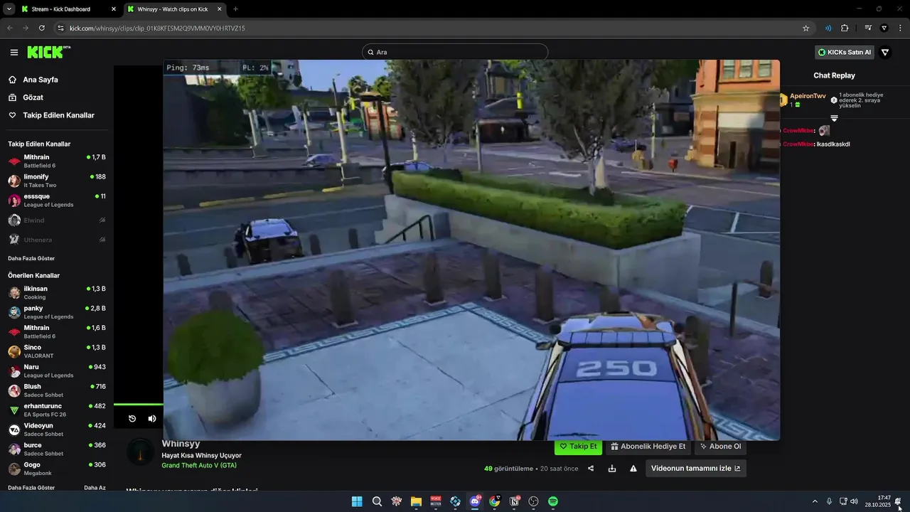Open the media control toolbar icon
Image resolution: width=910 pixels, height=512 pixels.
tap(868, 28)
